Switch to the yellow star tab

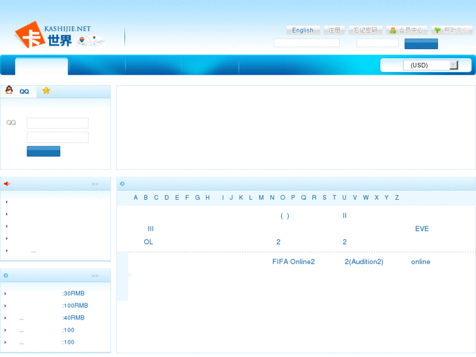(46, 90)
